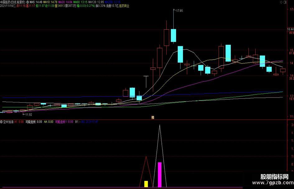Select the magenta signal bar in indicator panel
Viewport: 294px width, 189px height.
(160, 175)
